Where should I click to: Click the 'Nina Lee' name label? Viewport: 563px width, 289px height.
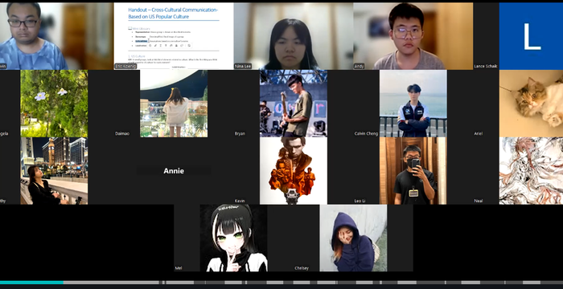(243, 67)
